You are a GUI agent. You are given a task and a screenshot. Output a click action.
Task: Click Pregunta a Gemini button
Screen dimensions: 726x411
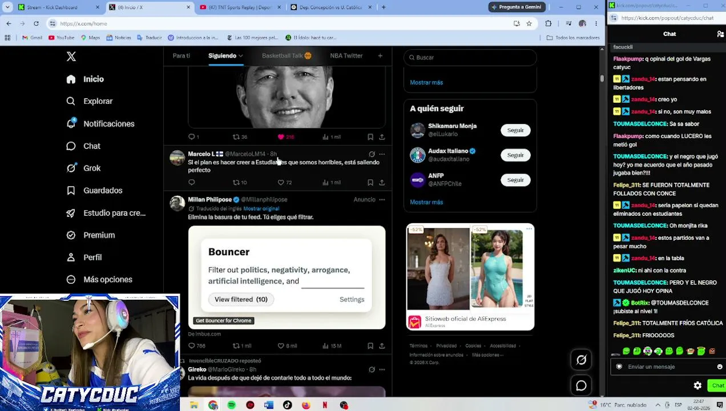[516, 7]
